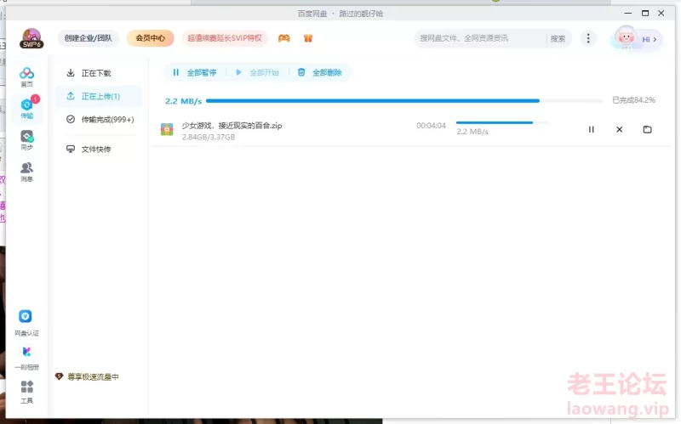Open the 工具 tools icon
Screen dimensions: 681x424
pyautogui.click(x=26, y=392)
